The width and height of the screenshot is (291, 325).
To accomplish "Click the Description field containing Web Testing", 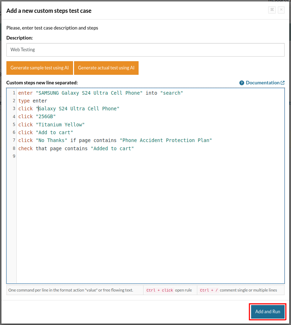I will 145,50.
